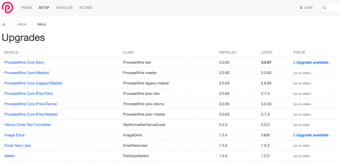Open ProcessWire Core (Dev) module link

[24, 62]
